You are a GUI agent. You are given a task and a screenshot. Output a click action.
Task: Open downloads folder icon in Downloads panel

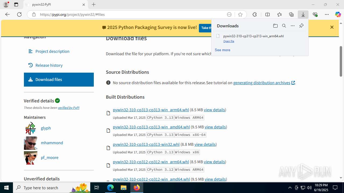pos(275,26)
